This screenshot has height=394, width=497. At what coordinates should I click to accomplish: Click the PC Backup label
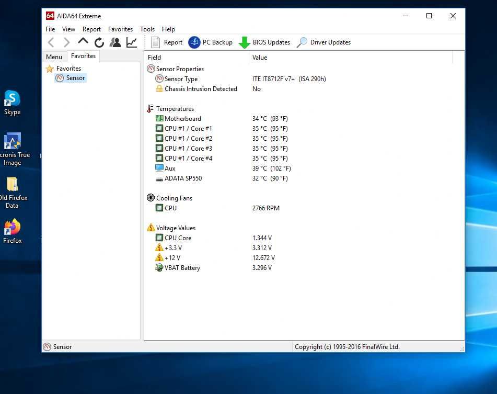pos(217,42)
